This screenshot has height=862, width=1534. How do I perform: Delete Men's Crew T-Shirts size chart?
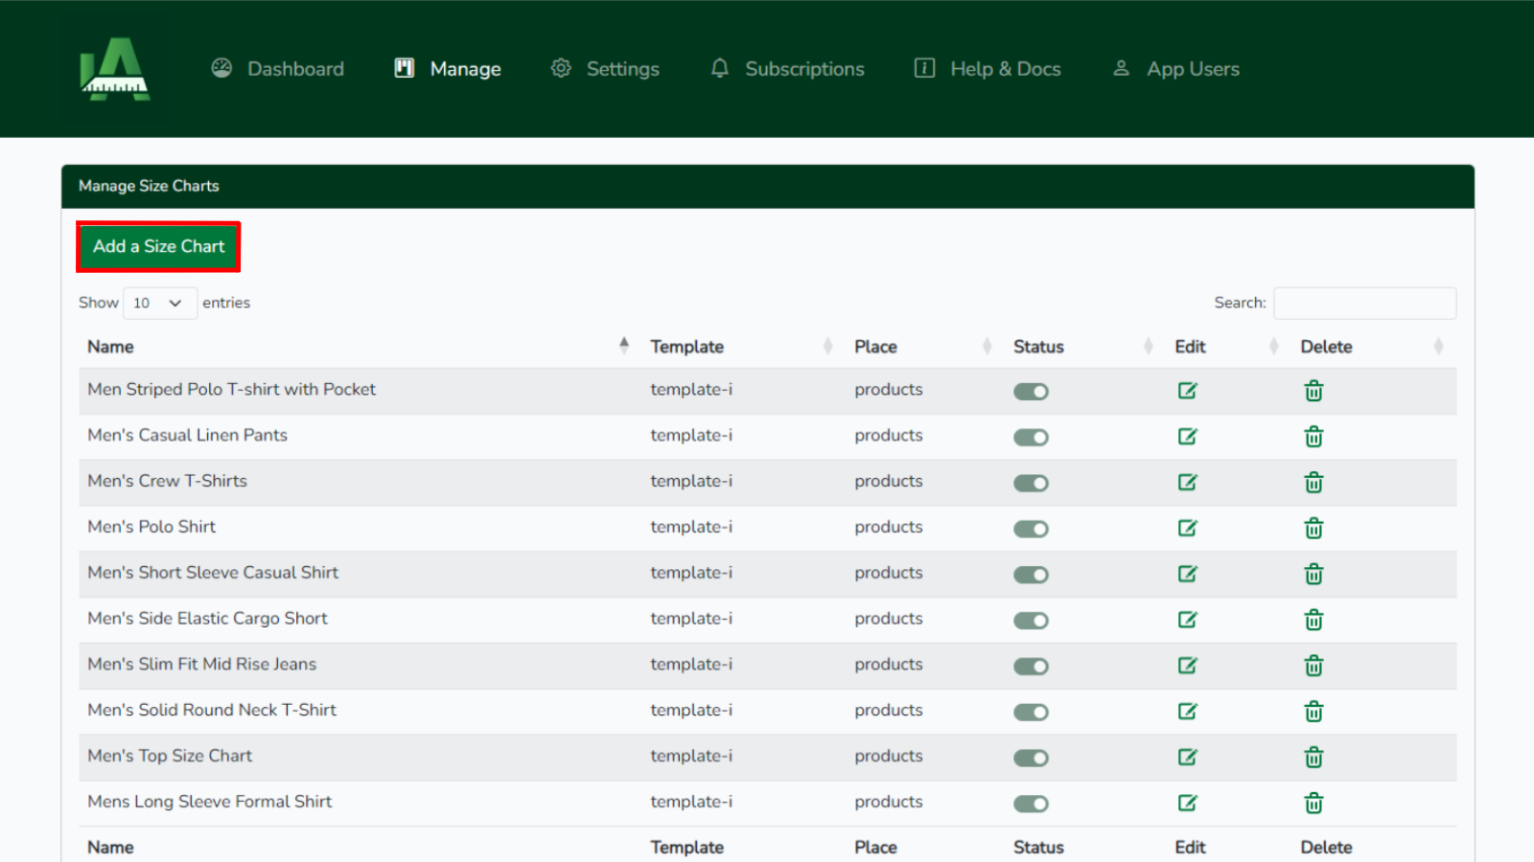coord(1313,483)
